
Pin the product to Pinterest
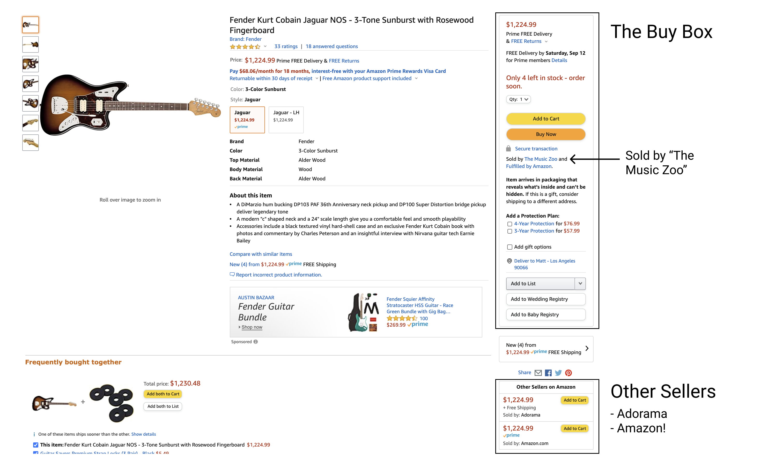568,373
